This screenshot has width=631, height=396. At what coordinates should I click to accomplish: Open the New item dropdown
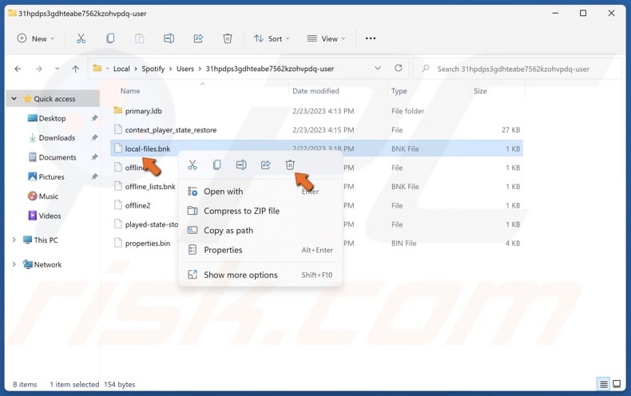pyautogui.click(x=36, y=38)
